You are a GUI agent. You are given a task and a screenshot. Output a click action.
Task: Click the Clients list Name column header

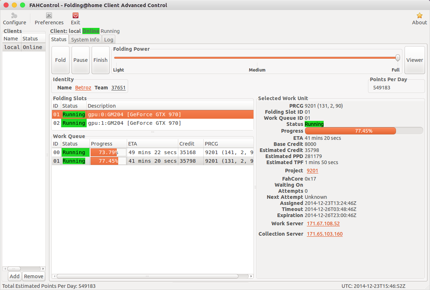12,39
